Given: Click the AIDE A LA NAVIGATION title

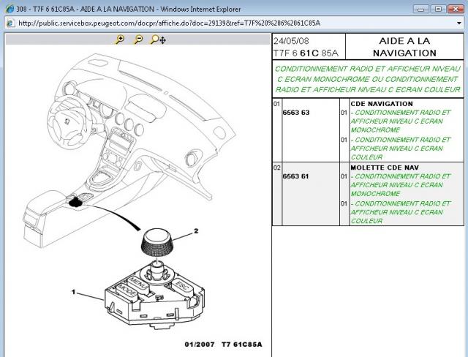Looking at the screenshot, I should (x=404, y=47).
